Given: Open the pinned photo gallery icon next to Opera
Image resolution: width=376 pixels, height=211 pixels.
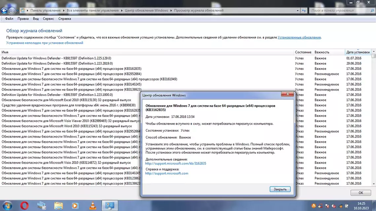Looking at the screenshot, I should point(41,206).
